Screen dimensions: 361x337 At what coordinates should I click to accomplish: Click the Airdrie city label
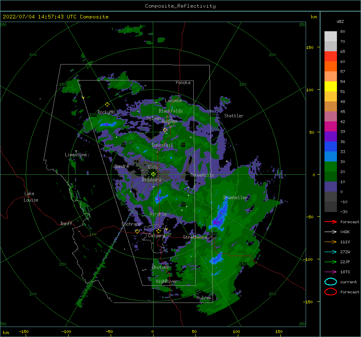click(x=158, y=214)
